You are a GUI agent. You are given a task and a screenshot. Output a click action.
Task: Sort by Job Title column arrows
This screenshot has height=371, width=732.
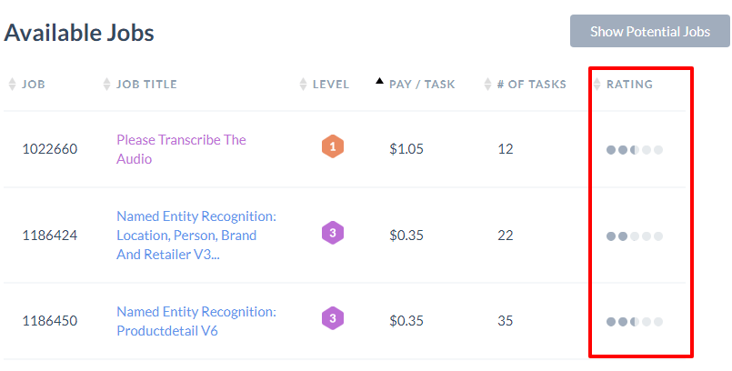106,85
